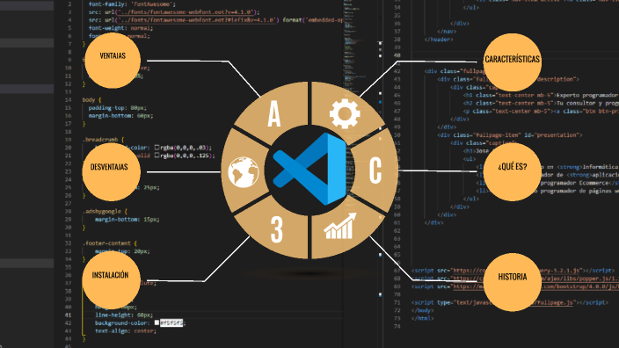This screenshot has width=619, height=348.
Task: Click the letter C wheel segment
Action: tap(375, 170)
